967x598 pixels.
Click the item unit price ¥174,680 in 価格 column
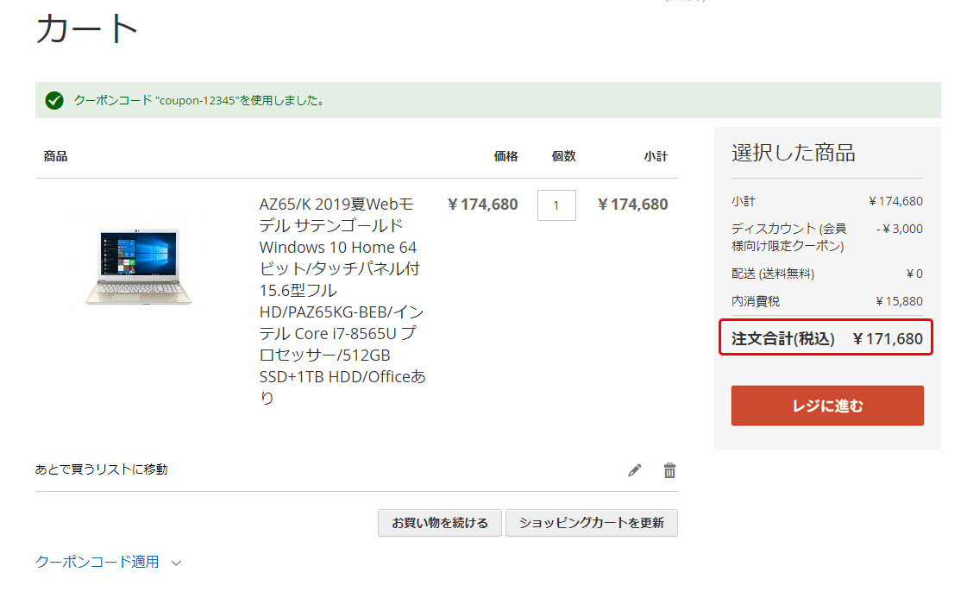pos(482,205)
